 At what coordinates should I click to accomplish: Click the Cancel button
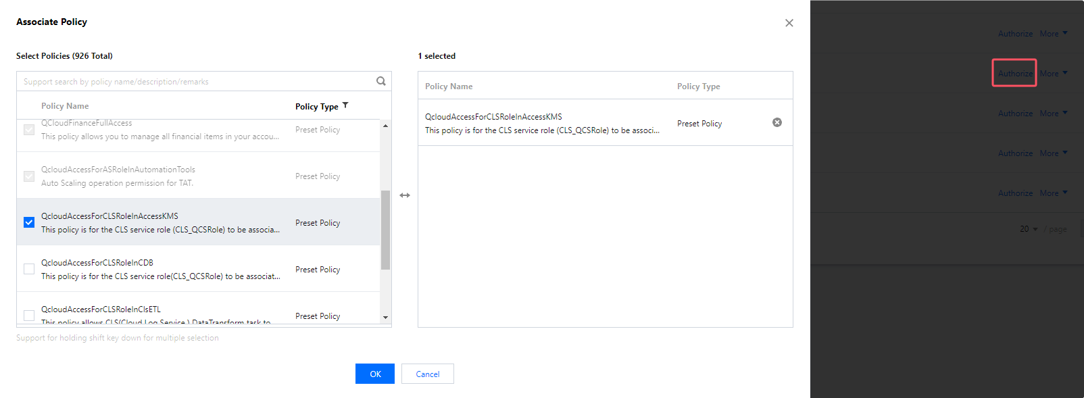(427, 374)
